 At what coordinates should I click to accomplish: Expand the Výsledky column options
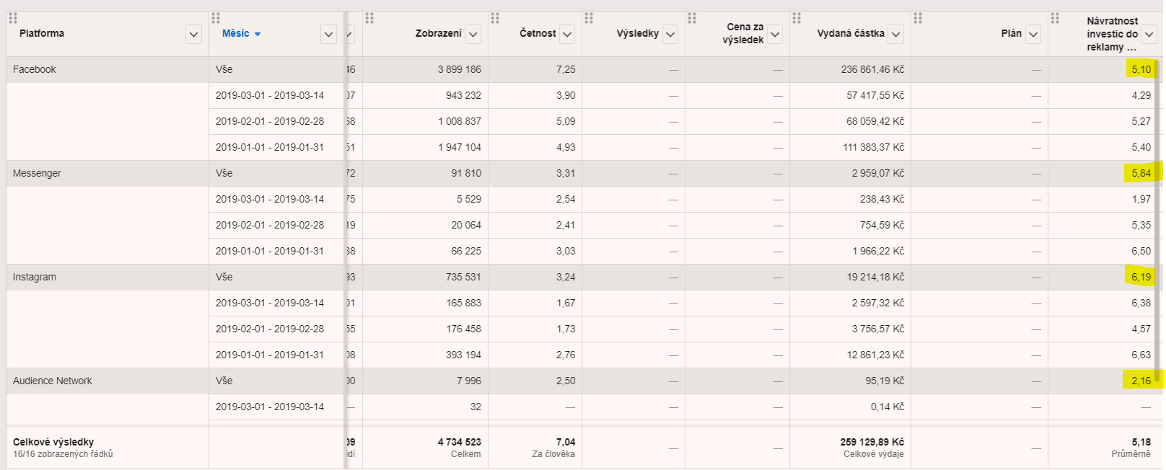click(x=670, y=34)
